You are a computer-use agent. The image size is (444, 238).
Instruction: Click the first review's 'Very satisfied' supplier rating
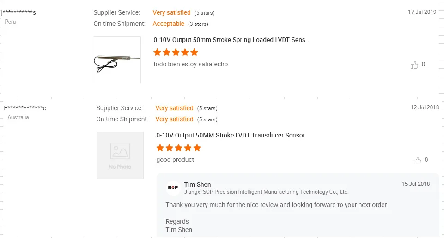click(x=171, y=13)
